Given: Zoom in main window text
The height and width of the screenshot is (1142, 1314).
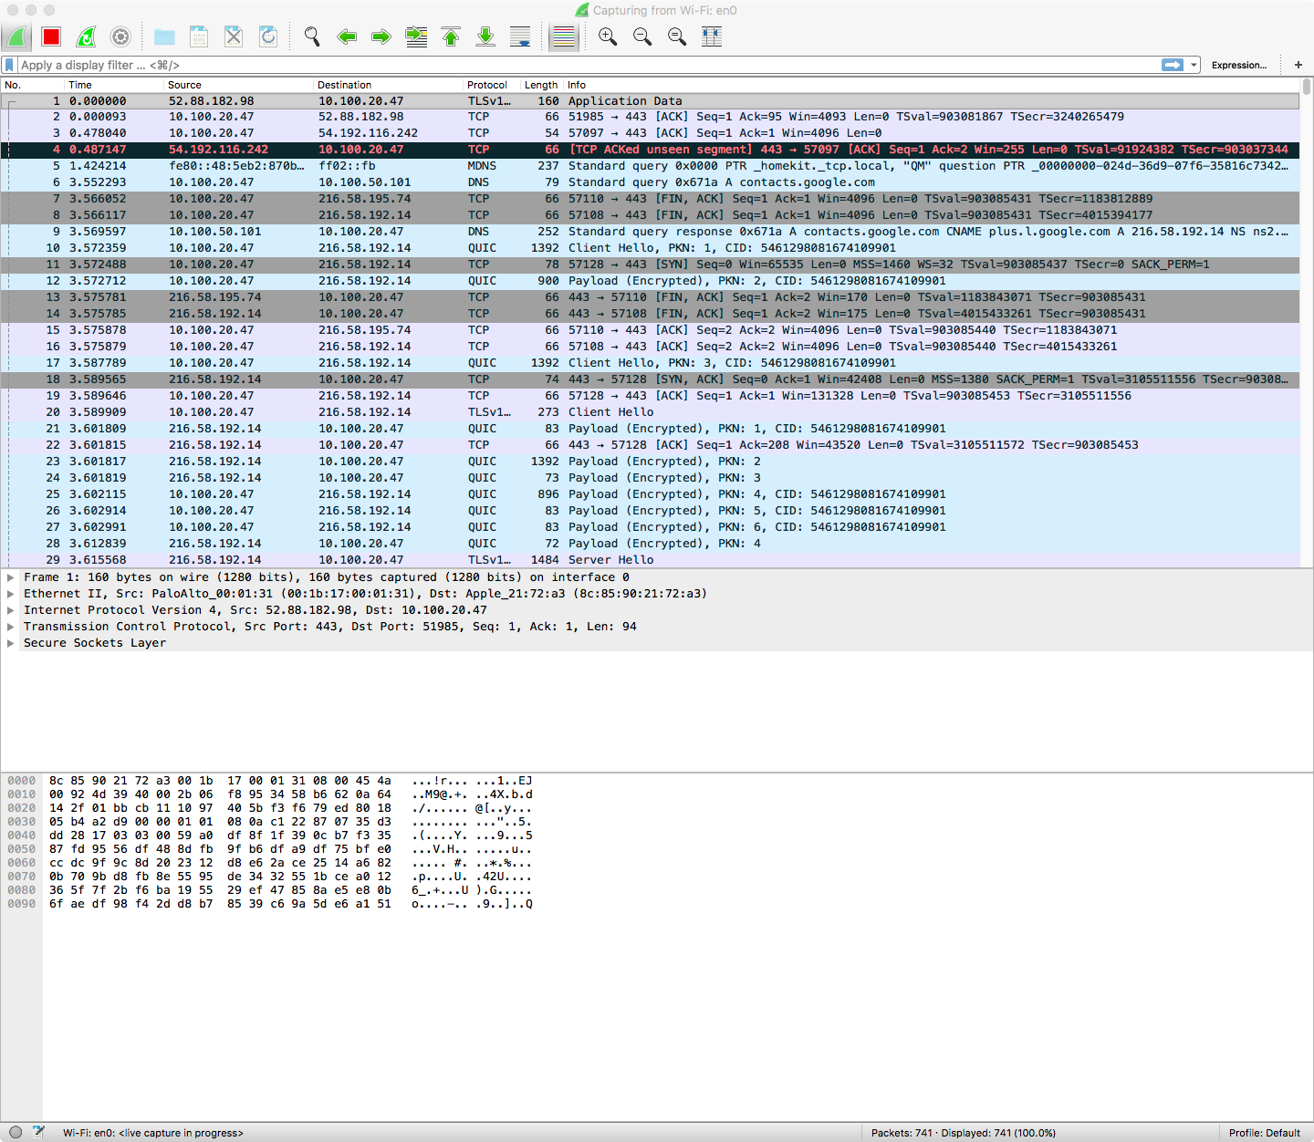Looking at the screenshot, I should 608,36.
